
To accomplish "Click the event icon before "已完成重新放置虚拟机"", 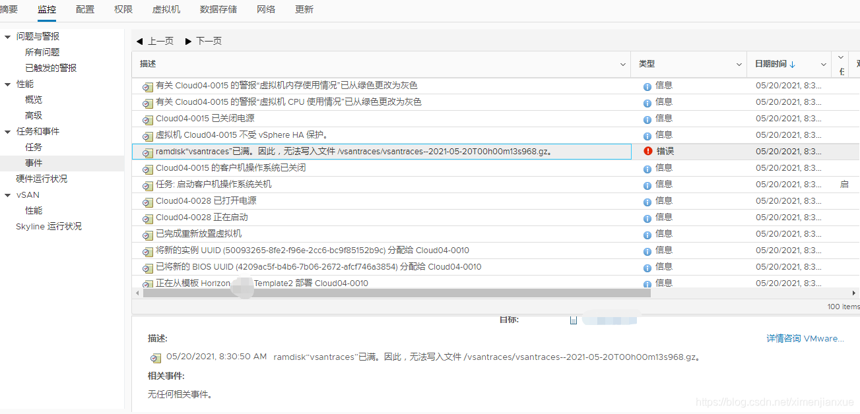I will (147, 234).
